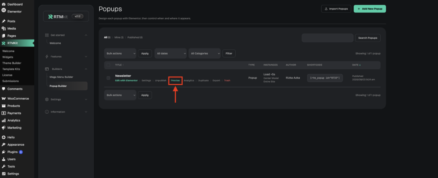Screen dimensions: 438x178
Task: Click Edit with Elementor link for Newsletter
Action: tap(126, 80)
